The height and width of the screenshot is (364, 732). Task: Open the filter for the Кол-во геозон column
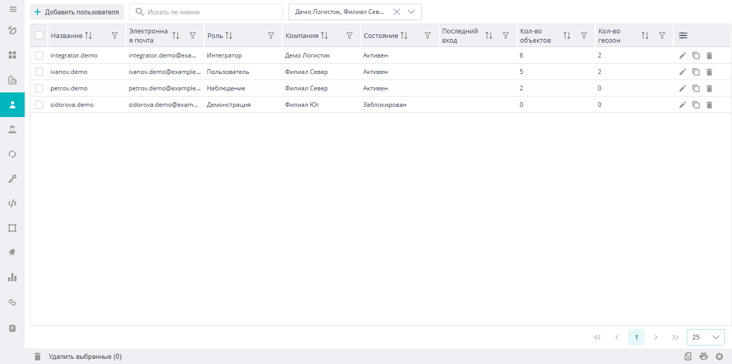(662, 35)
